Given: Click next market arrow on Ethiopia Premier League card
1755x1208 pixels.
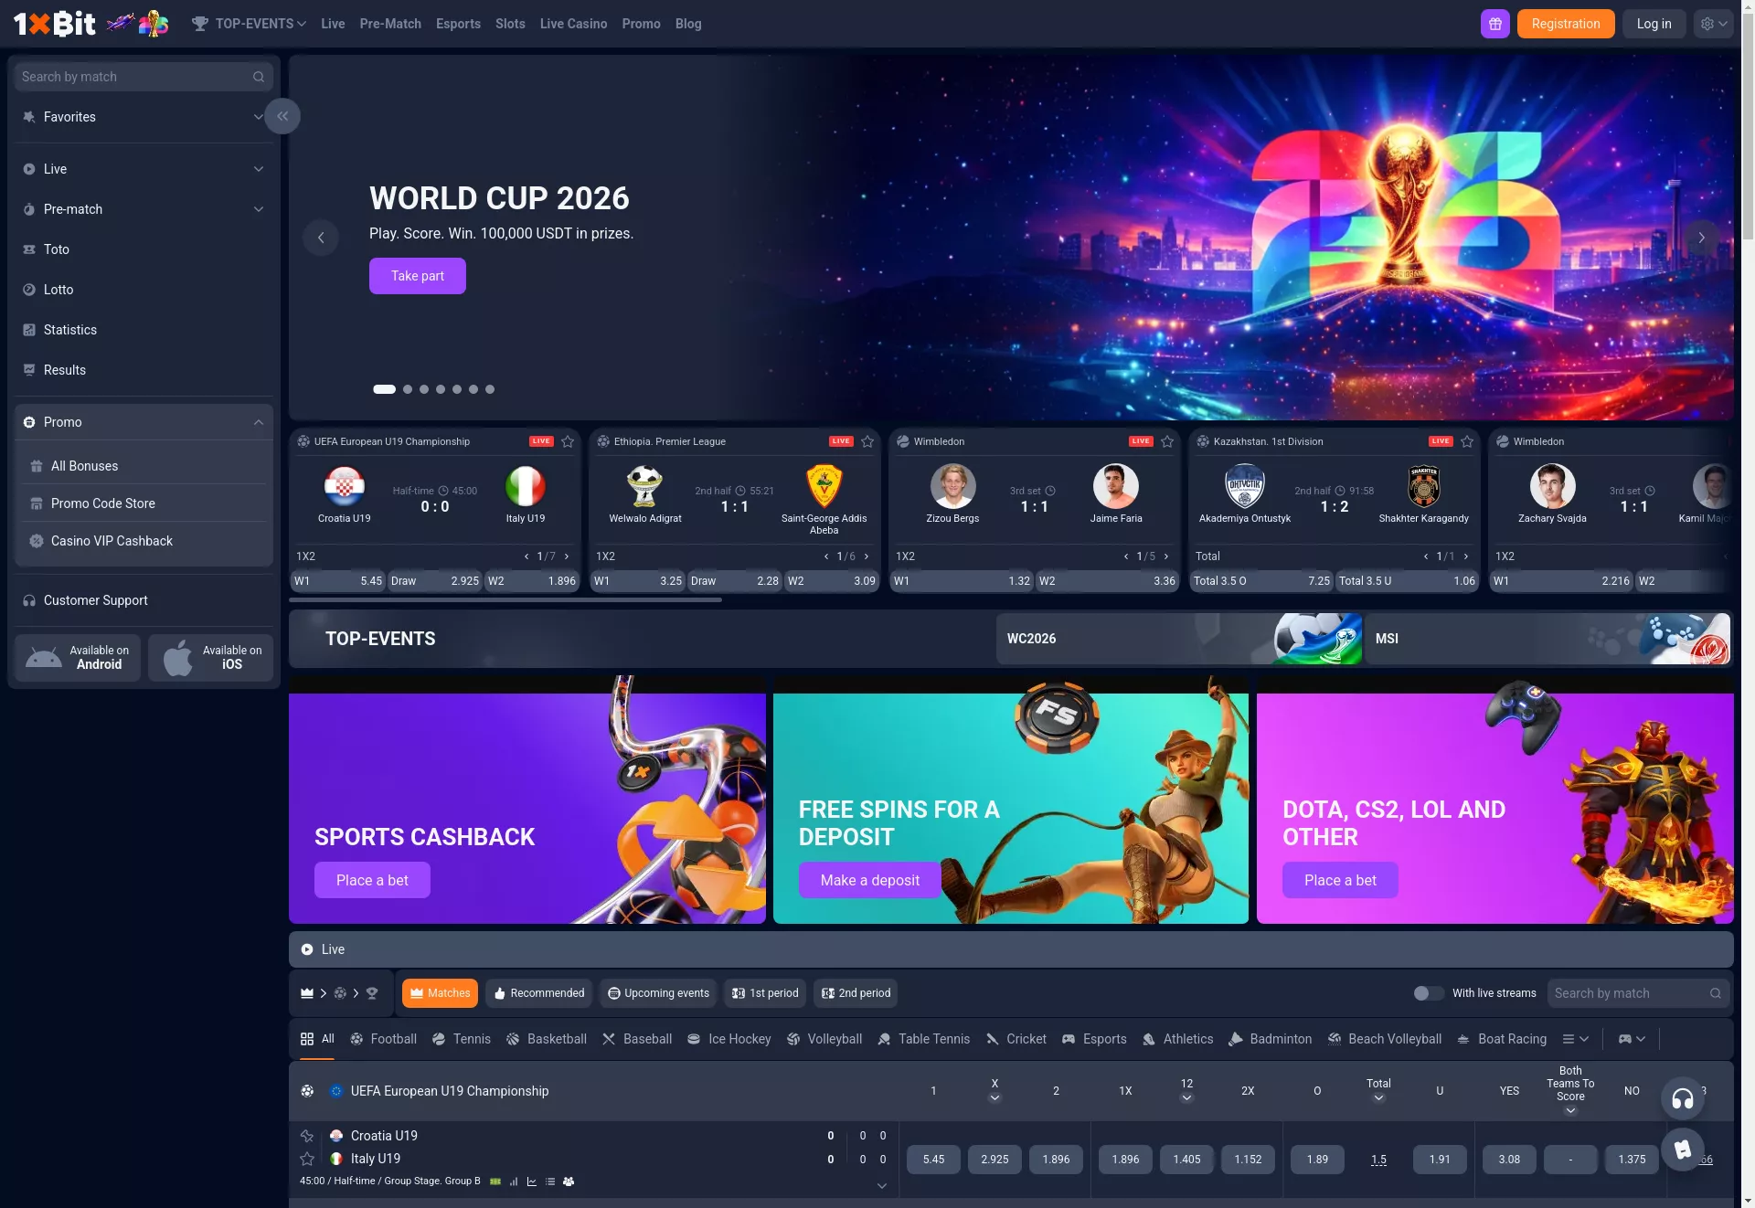Looking at the screenshot, I should pyautogui.click(x=867, y=556).
